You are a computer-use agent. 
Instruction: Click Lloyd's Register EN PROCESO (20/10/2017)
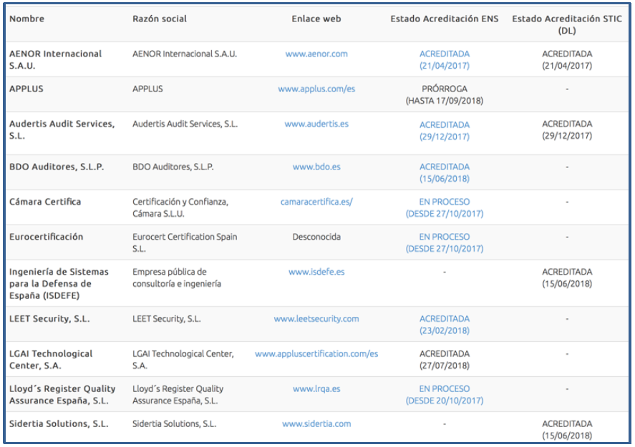pos(445,395)
